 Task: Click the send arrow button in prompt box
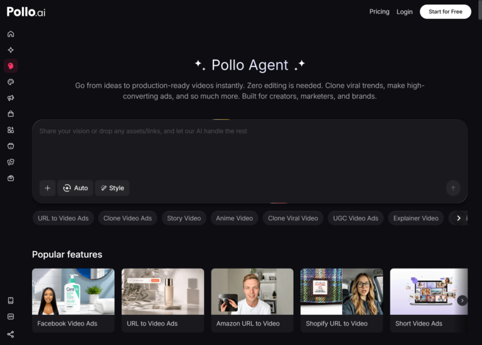tap(453, 188)
